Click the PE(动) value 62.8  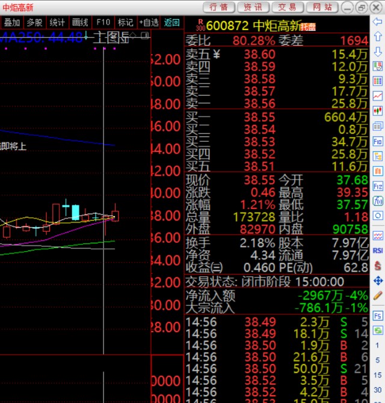pos(356,268)
